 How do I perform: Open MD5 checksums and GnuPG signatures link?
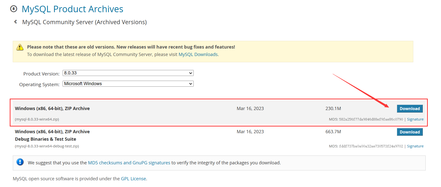(x=129, y=163)
